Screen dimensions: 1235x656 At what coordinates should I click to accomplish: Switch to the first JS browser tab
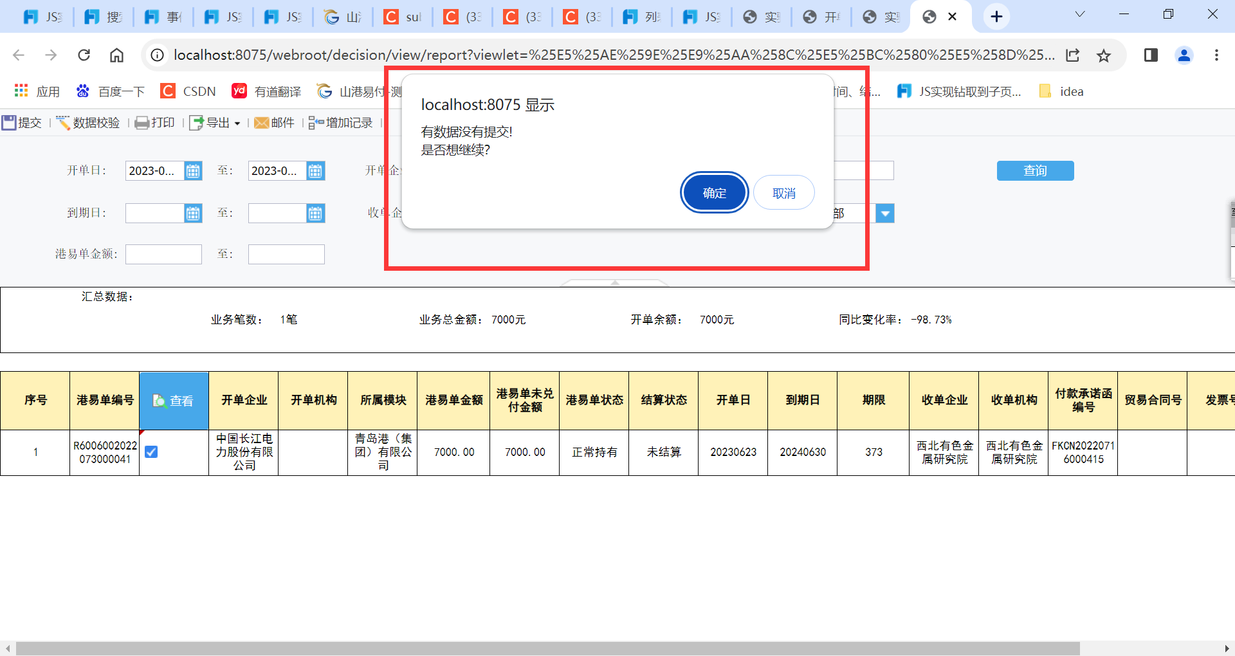click(42, 17)
